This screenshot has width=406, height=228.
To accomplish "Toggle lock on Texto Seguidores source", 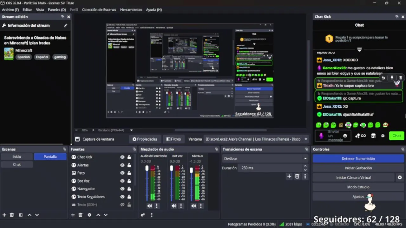I will click(129, 197).
